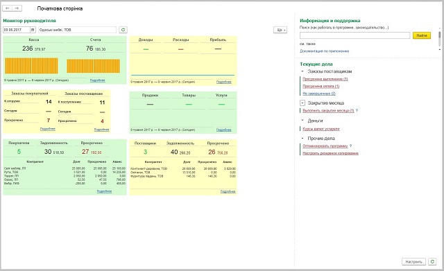Click the Касса bar chart
This screenshot has width=444, height=271.
click(31, 66)
